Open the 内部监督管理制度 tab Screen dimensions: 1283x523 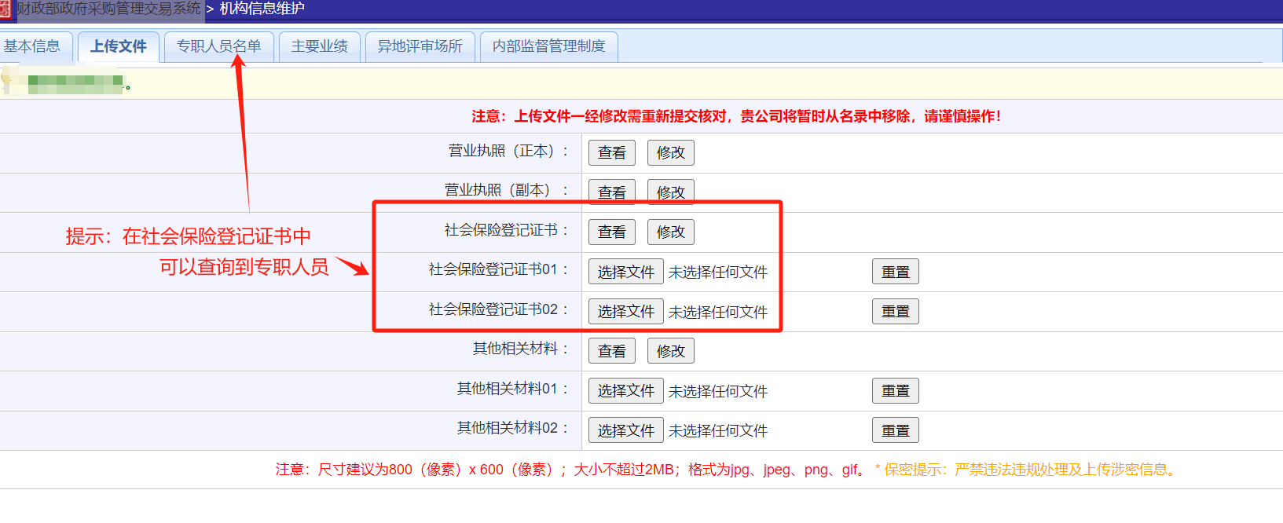point(548,46)
